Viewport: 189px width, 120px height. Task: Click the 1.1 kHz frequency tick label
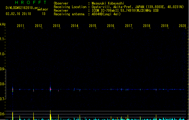coord(2,39)
